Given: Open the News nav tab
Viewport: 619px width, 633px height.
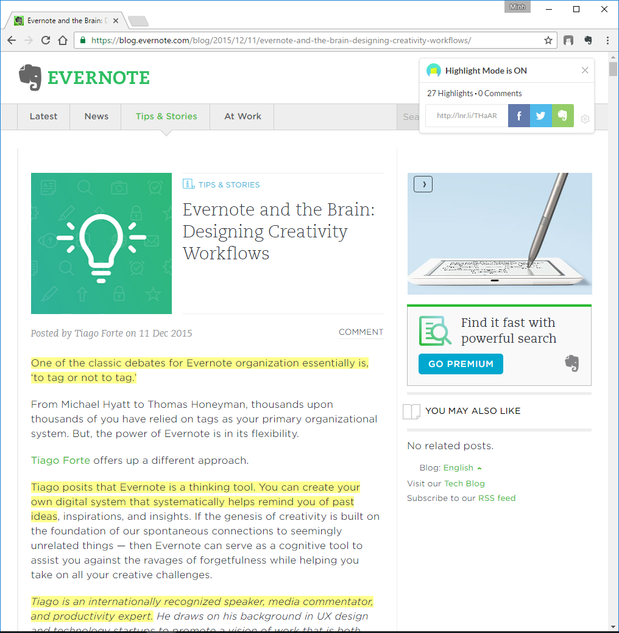Looking at the screenshot, I should coord(96,116).
